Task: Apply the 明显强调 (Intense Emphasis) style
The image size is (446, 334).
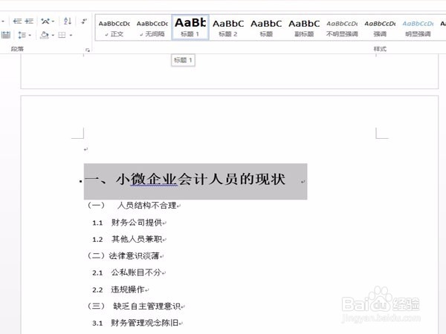Action: tap(418, 28)
